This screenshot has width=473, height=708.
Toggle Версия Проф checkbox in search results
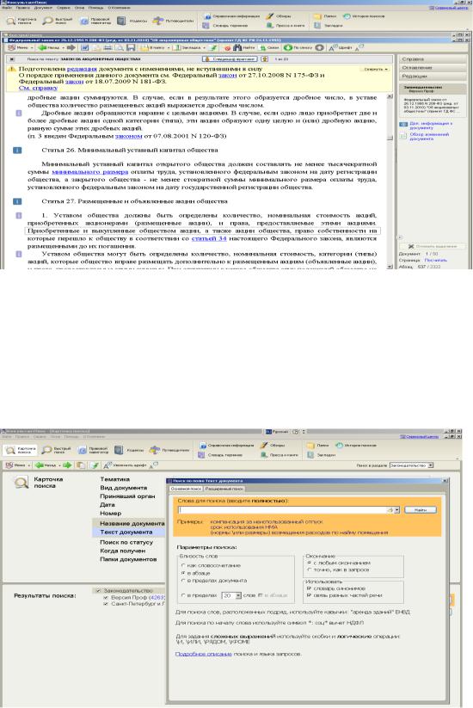pyautogui.click(x=106, y=597)
